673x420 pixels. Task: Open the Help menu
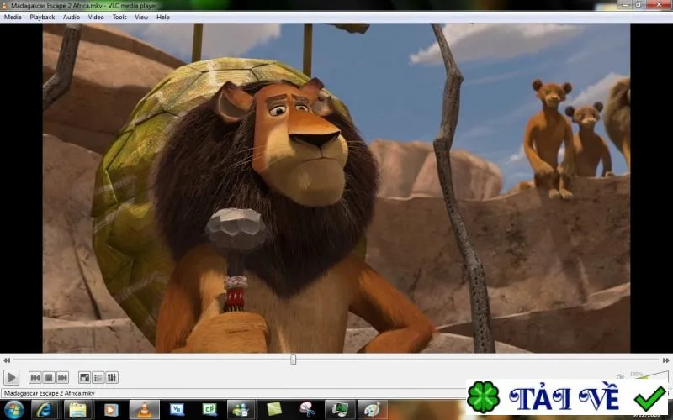(163, 17)
